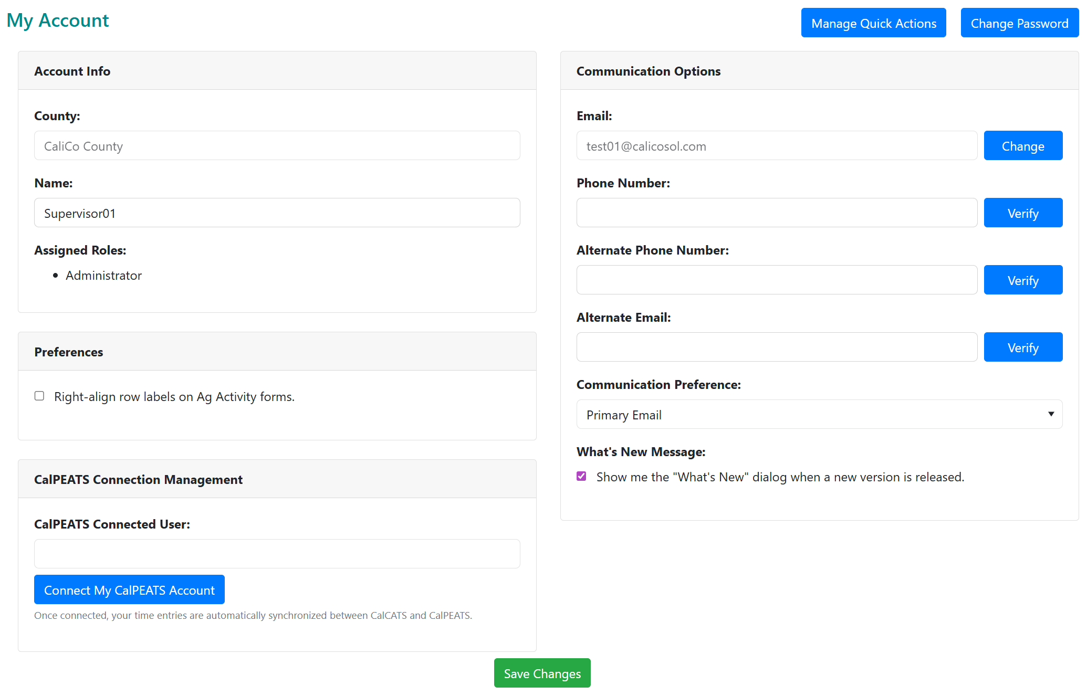The height and width of the screenshot is (696, 1087).
Task: Click the CalPEATS Connected User field
Action: 277,554
